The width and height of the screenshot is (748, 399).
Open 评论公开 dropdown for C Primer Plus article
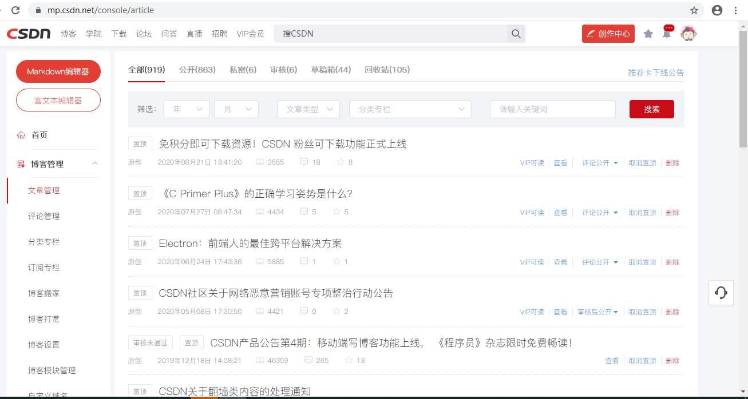point(600,213)
